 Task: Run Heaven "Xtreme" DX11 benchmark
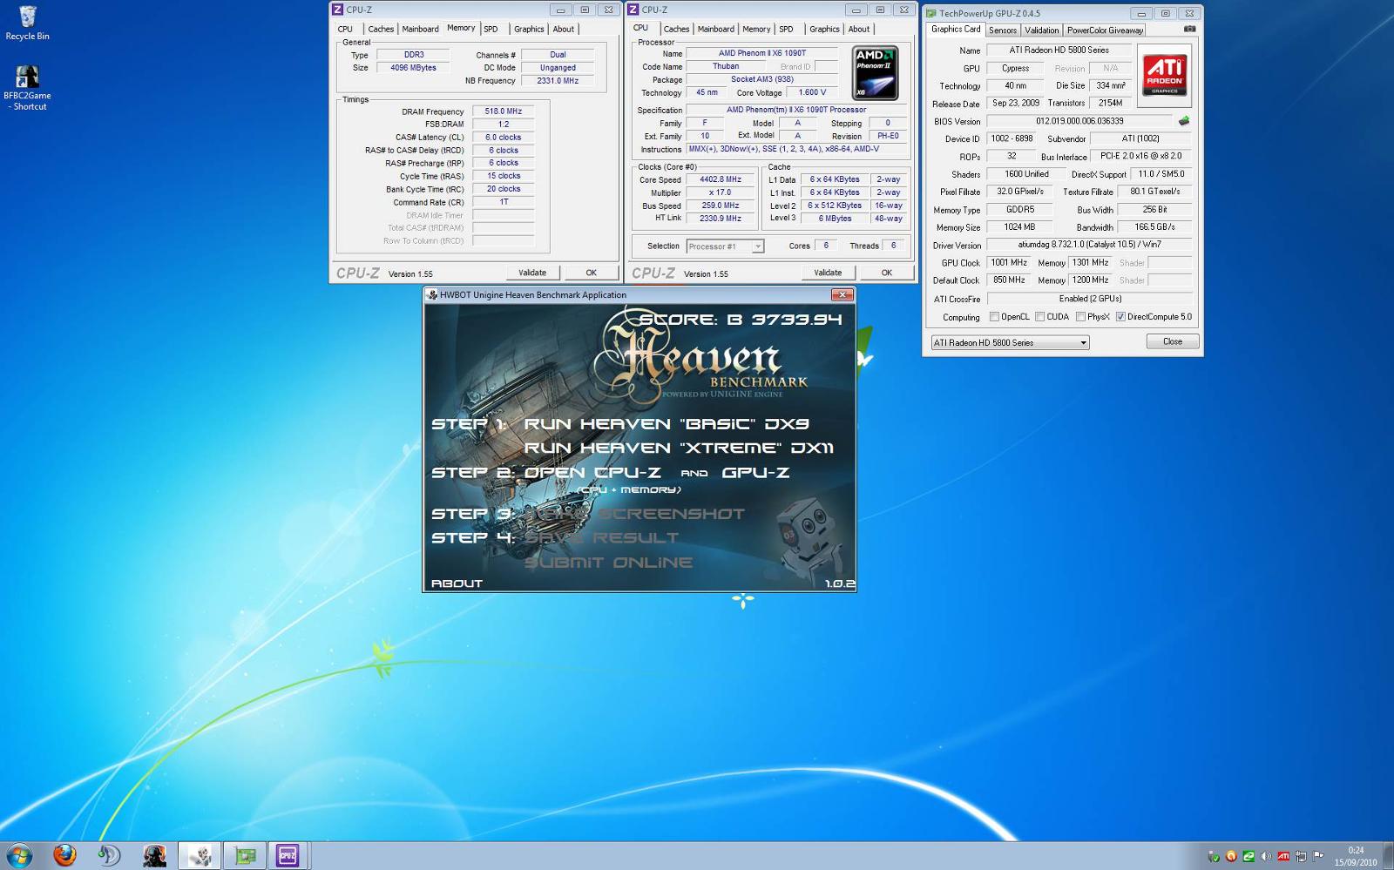coord(679,448)
